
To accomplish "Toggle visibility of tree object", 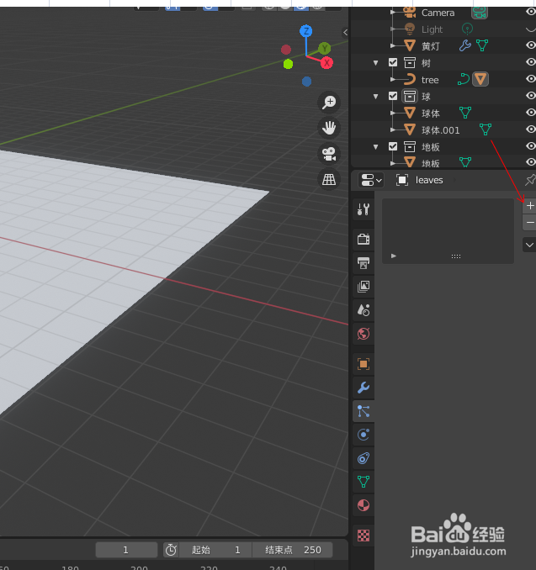I will (x=531, y=78).
